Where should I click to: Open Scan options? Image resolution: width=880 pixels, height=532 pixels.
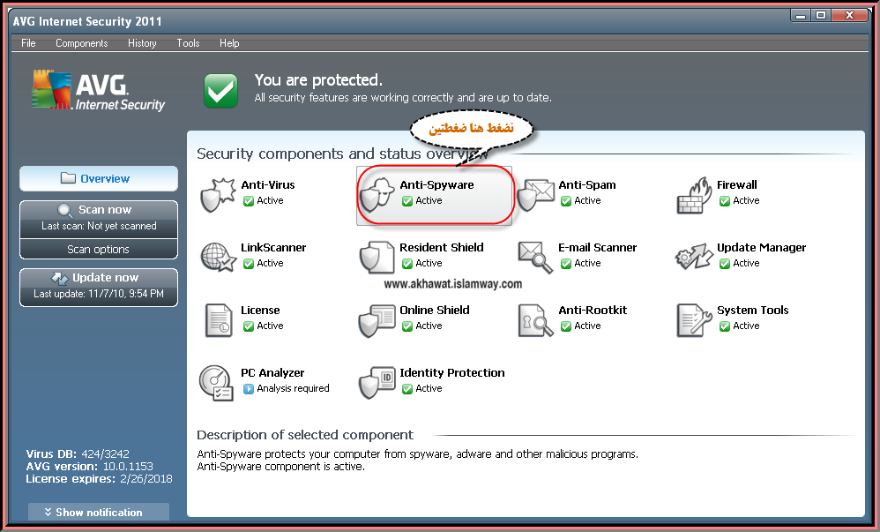coord(99,250)
